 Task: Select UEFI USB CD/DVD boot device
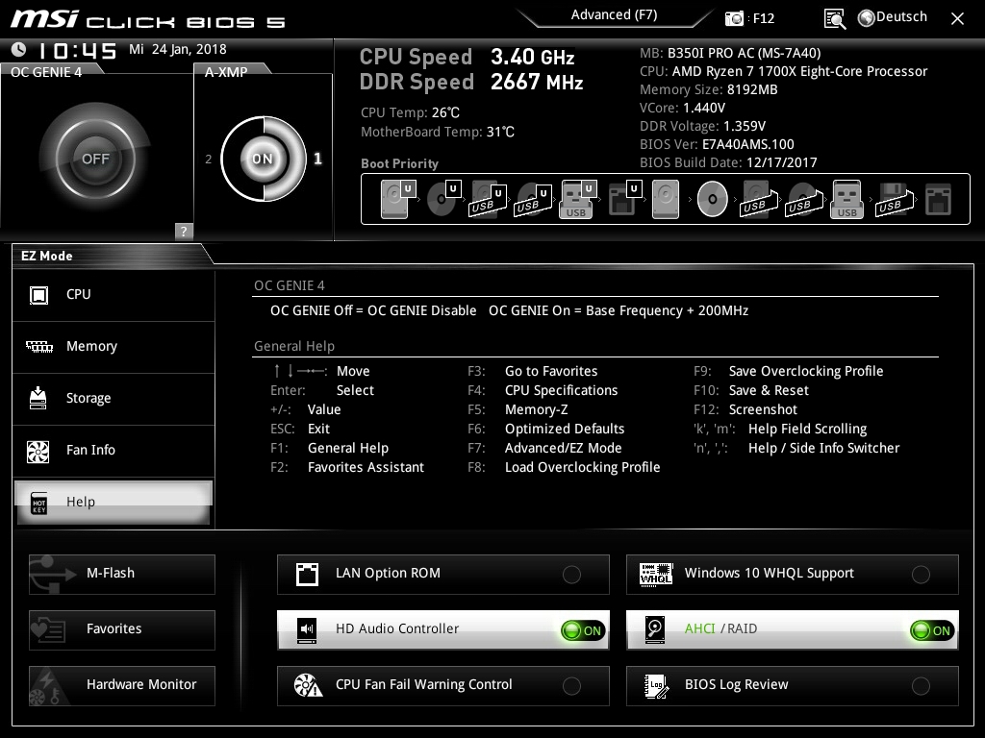[533, 200]
